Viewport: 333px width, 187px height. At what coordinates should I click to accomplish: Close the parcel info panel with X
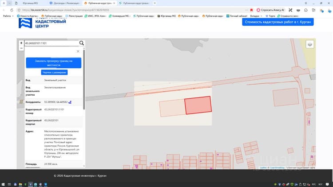tap(78, 51)
